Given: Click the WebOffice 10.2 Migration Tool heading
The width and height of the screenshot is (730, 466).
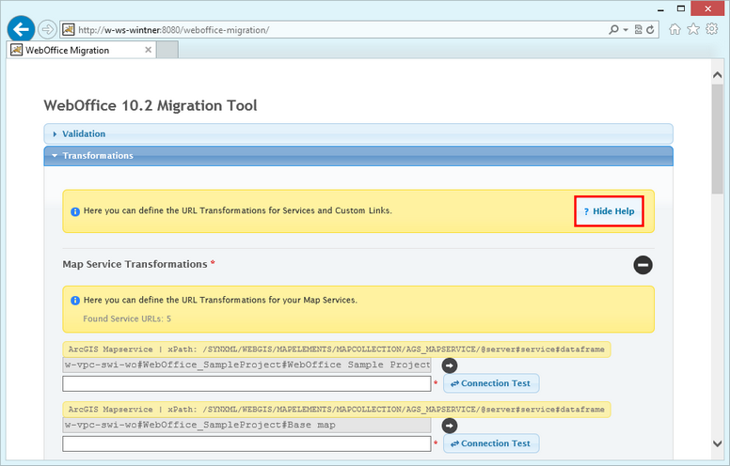Looking at the screenshot, I should [151, 105].
